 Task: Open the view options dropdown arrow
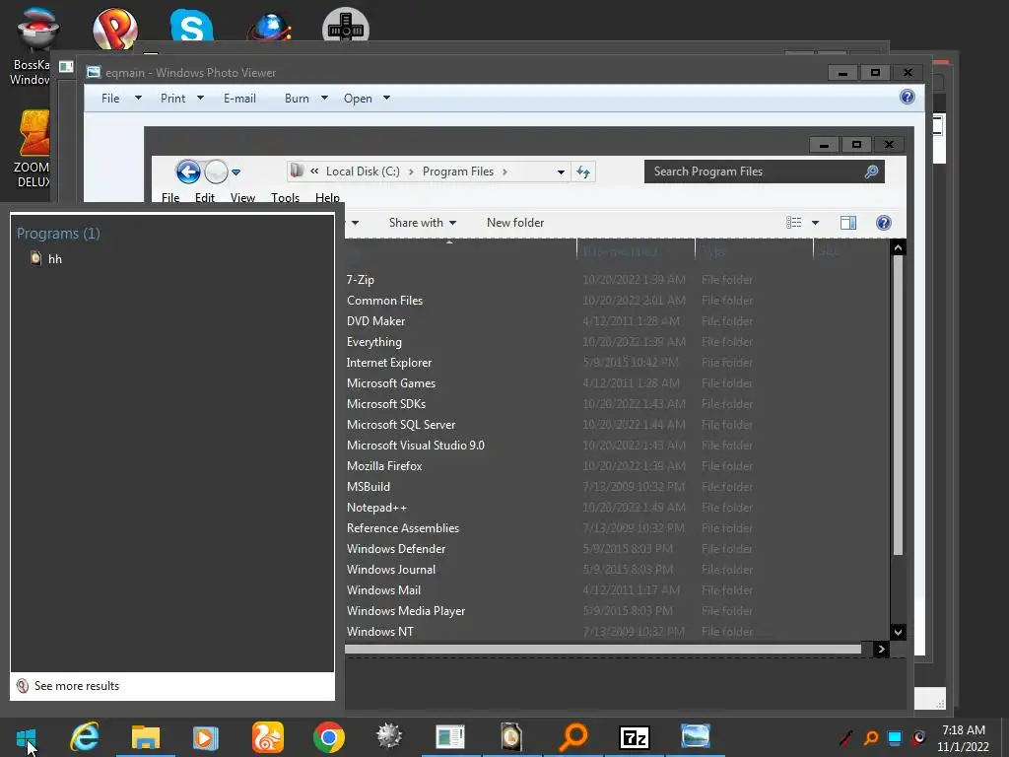[x=815, y=223]
